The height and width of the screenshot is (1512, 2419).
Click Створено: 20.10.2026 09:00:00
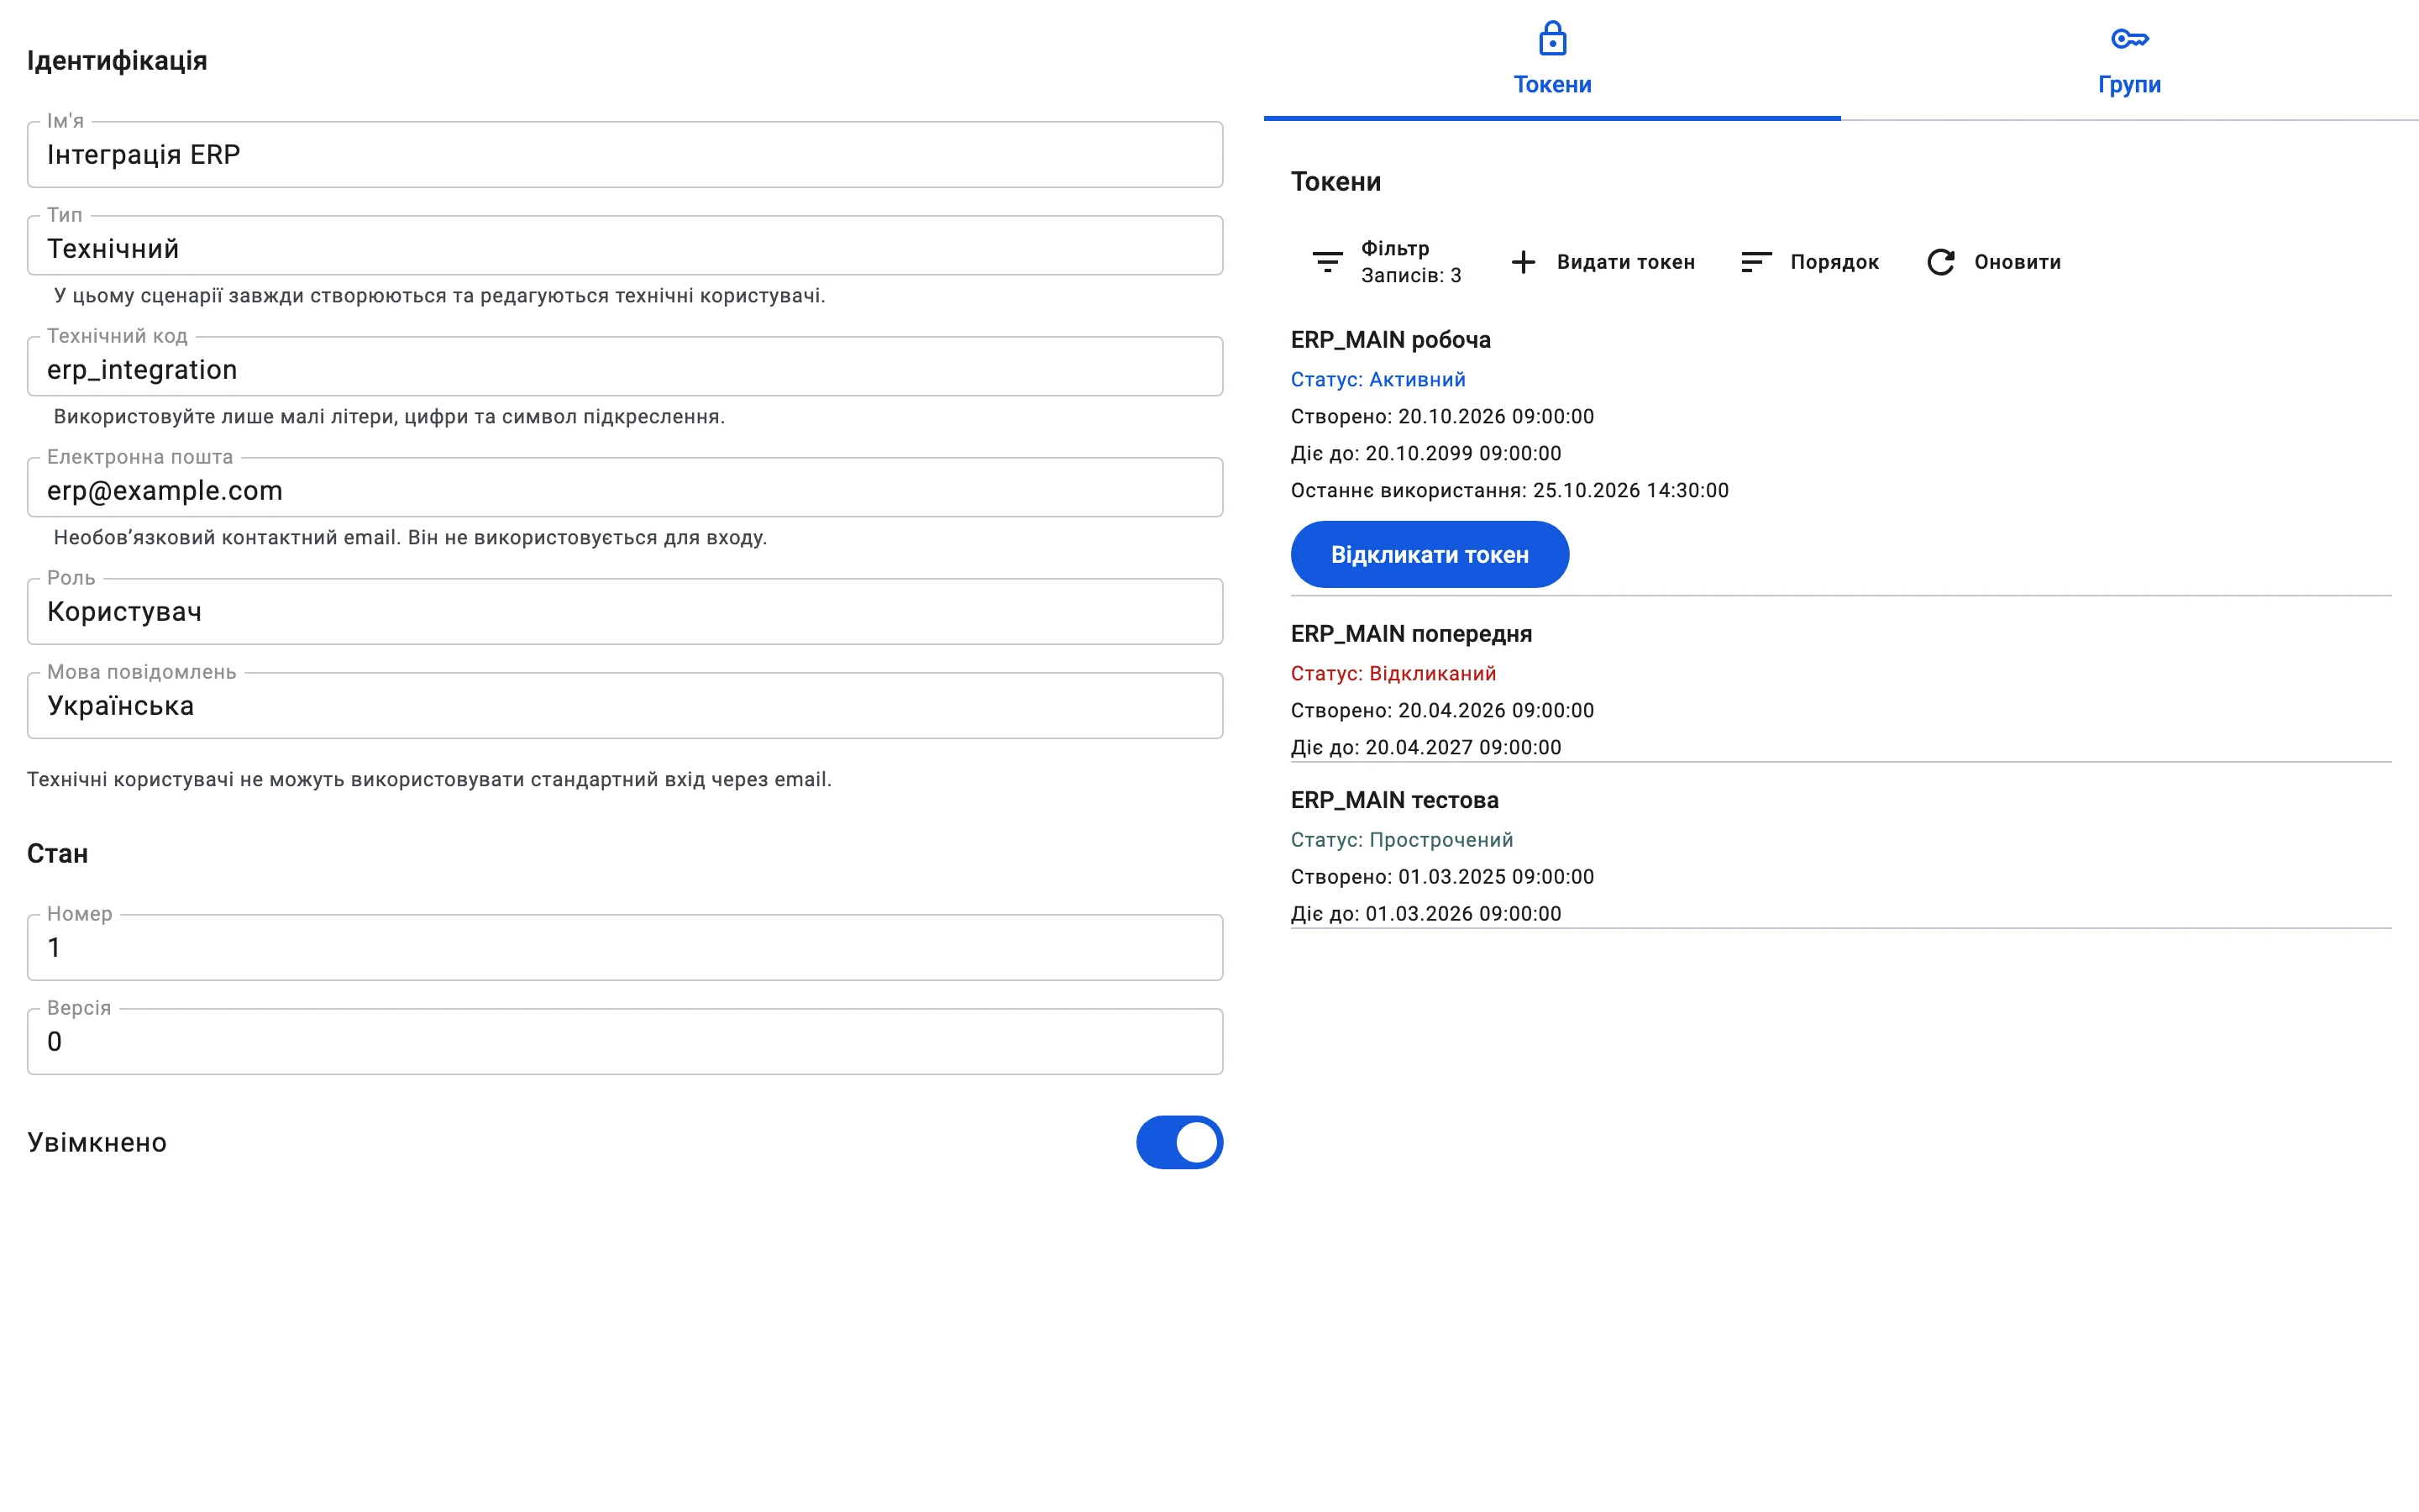(x=1441, y=417)
